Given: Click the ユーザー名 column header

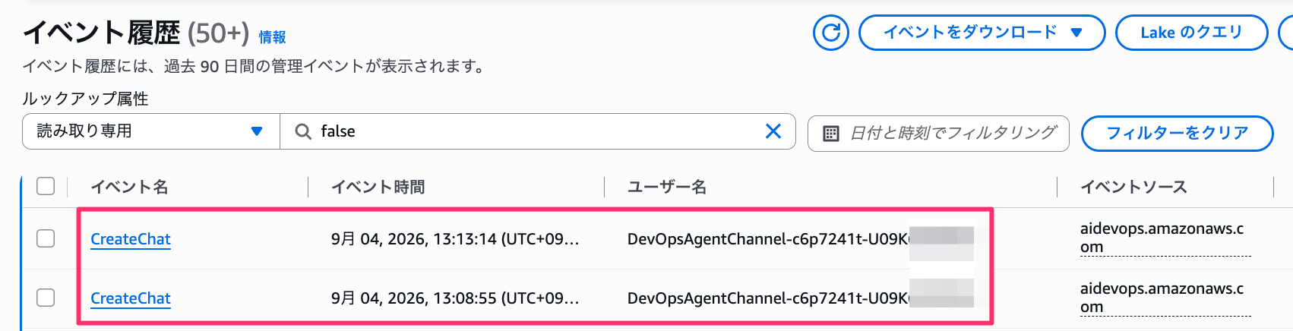Looking at the screenshot, I should point(667,187).
